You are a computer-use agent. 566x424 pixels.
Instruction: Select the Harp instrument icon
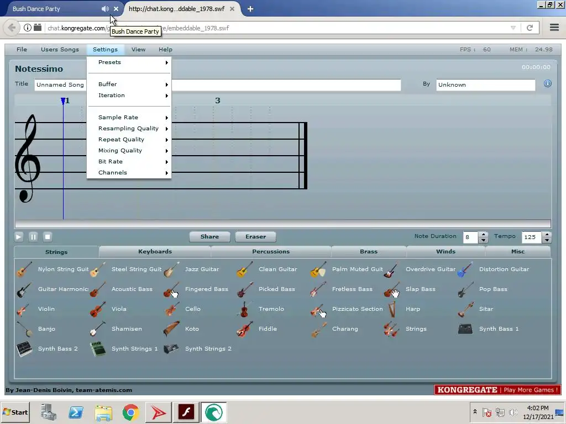pyautogui.click(x=392, y=309)
